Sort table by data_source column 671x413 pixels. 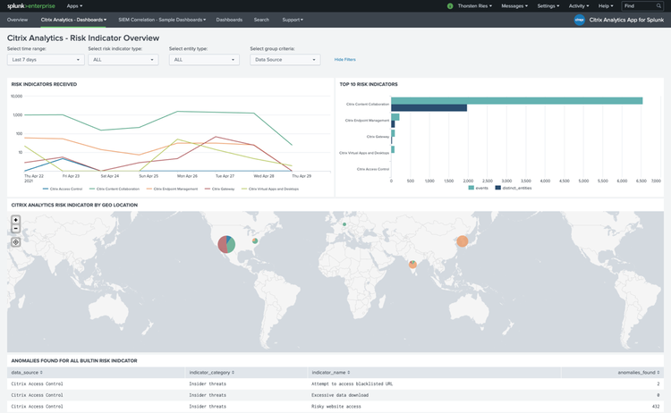pyautogui.click(x=27, y=373)
